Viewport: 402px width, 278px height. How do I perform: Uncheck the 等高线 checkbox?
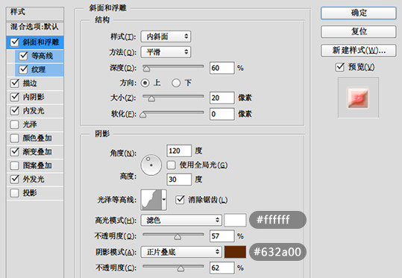[23, 56]
